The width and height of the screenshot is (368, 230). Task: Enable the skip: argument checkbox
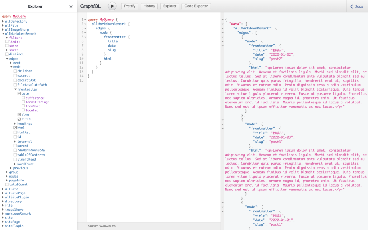coord(7,46)
